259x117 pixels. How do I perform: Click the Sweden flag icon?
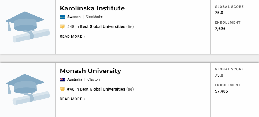coord(62,17)
